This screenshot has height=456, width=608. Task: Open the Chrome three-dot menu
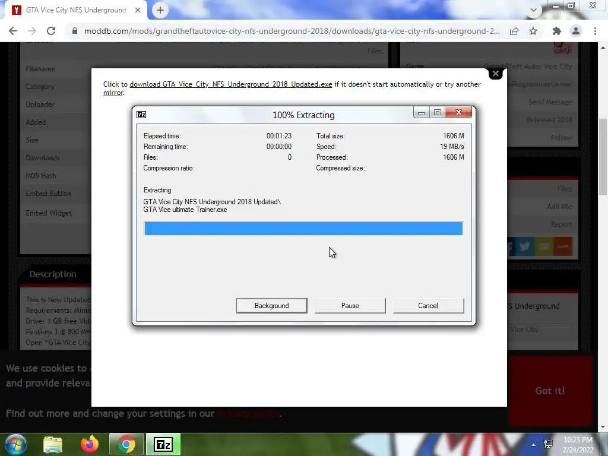point(595,31)
